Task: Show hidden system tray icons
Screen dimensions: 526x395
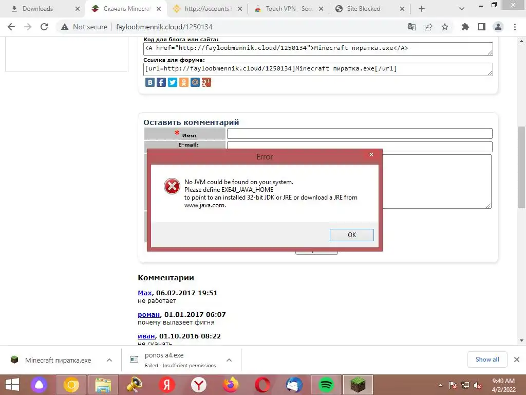Action: [440, 385]
